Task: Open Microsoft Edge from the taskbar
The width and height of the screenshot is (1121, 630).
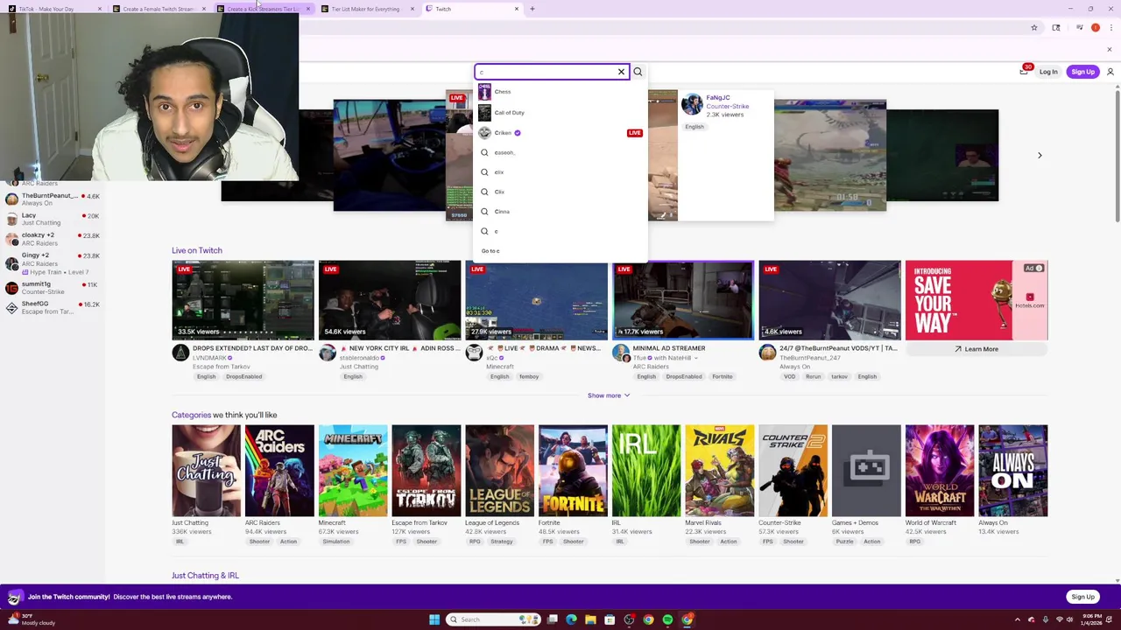Action: point(571,619)
